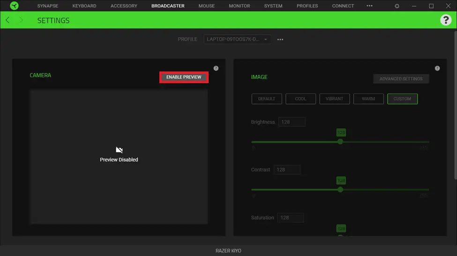Screen dimensions: 457x256
Task: Select the Vibrant image preset
Action: point(334,99)
